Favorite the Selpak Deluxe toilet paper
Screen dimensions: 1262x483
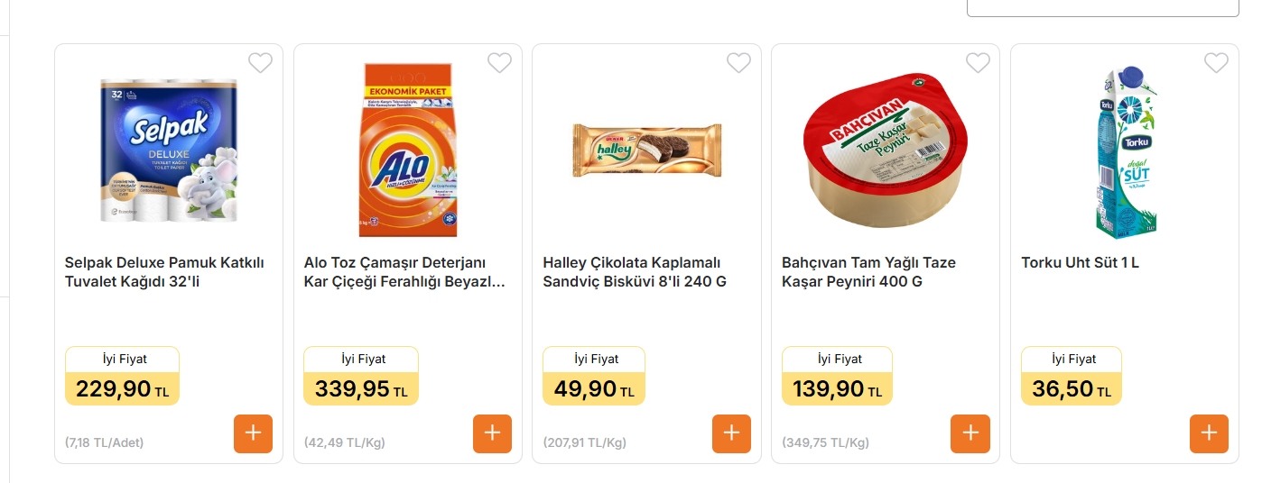[260, 63]
